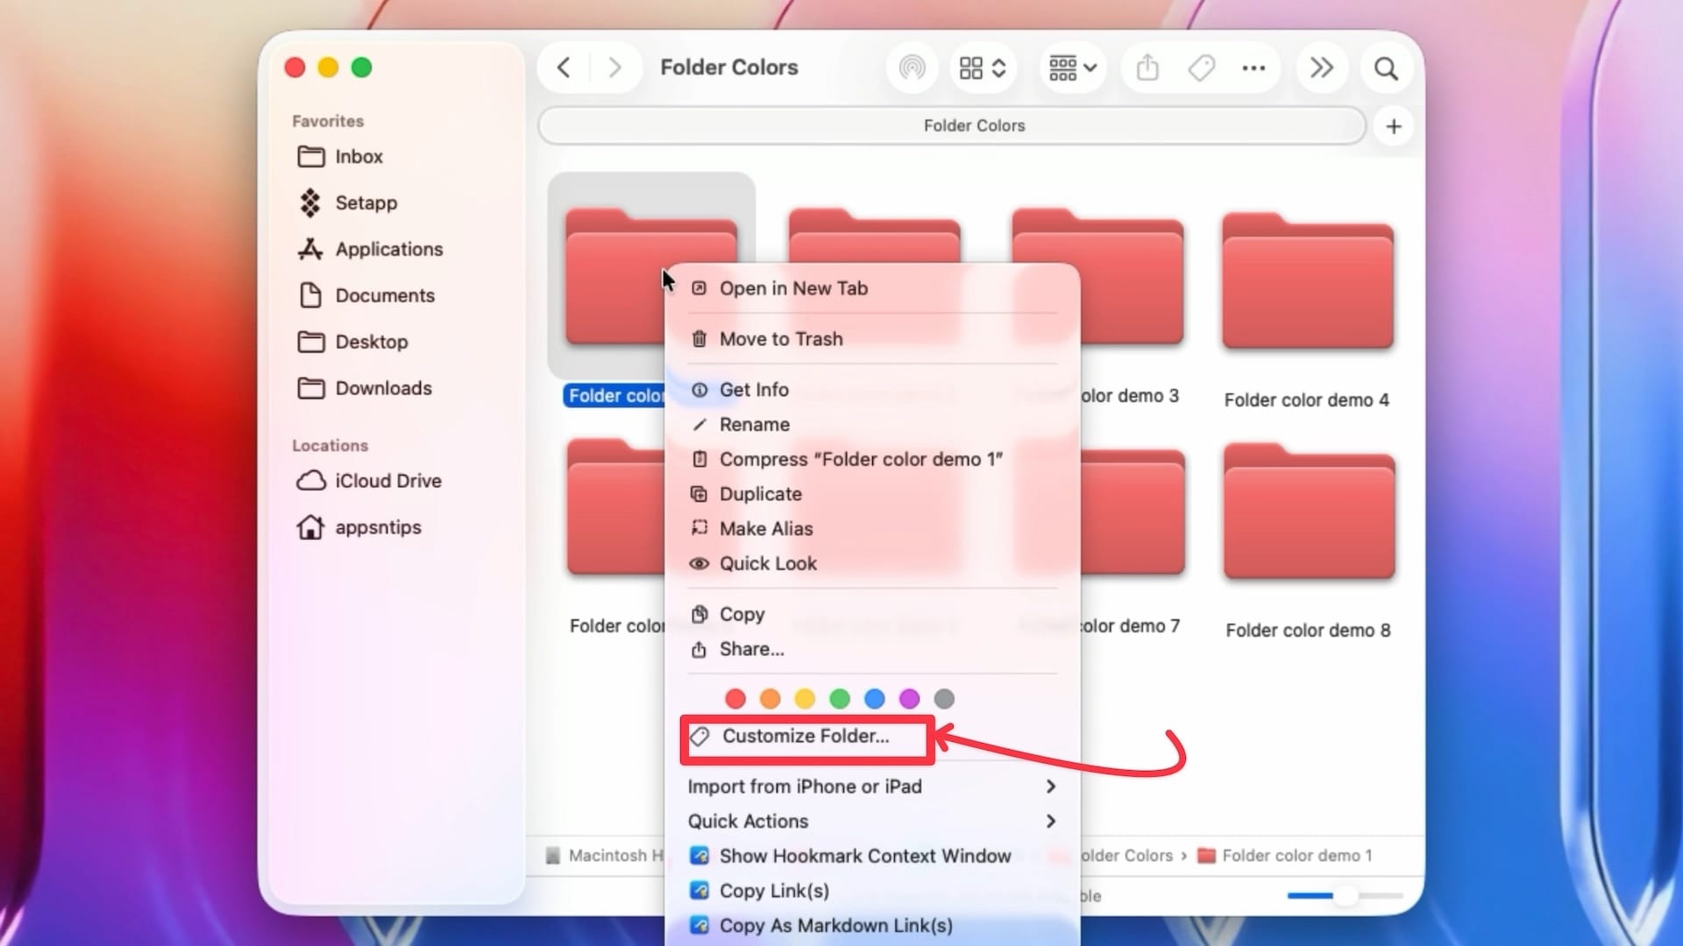
Task: Click the AirDrop icon in the toolbar
Action: [912, 67]
